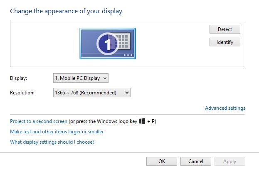Open the Display dropdown showing Mobile PC Display
This screenshot has height=195, width=259.
(81, 78)
